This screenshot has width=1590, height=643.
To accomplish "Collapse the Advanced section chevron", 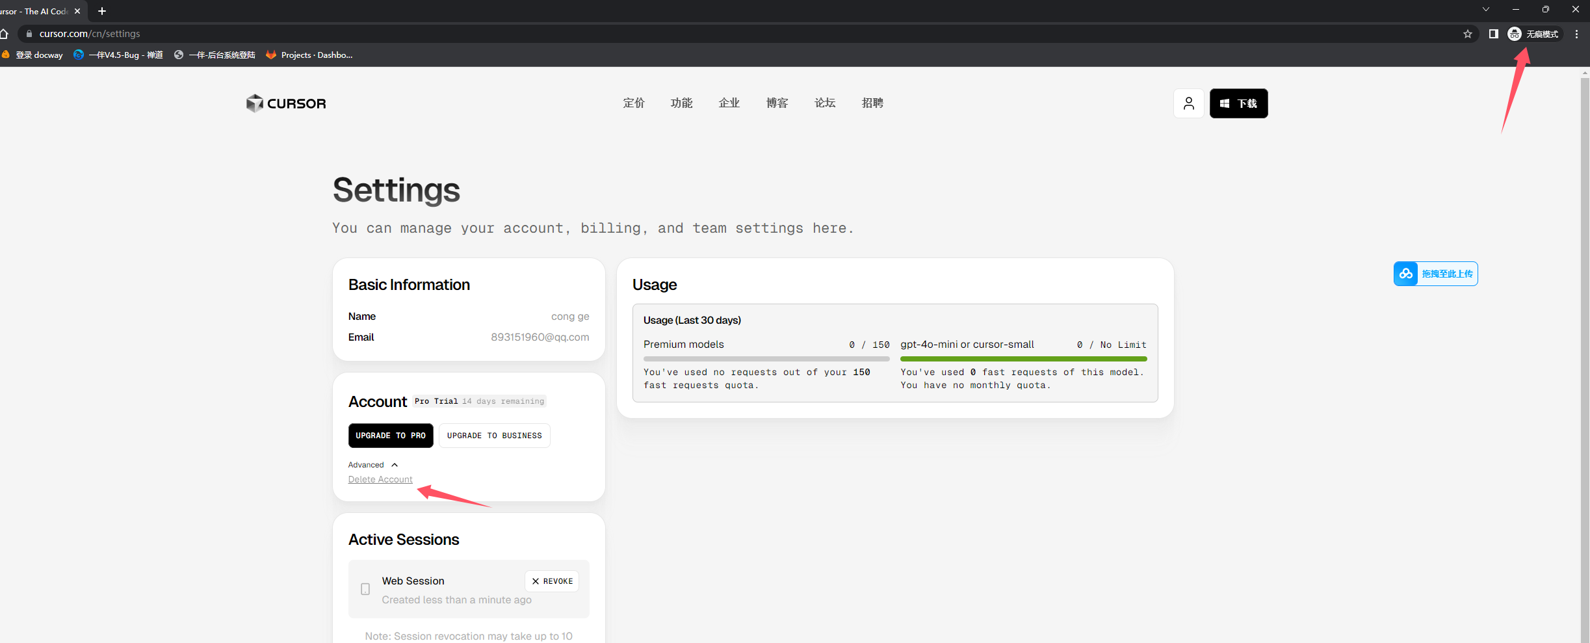I will pos(395,465).
